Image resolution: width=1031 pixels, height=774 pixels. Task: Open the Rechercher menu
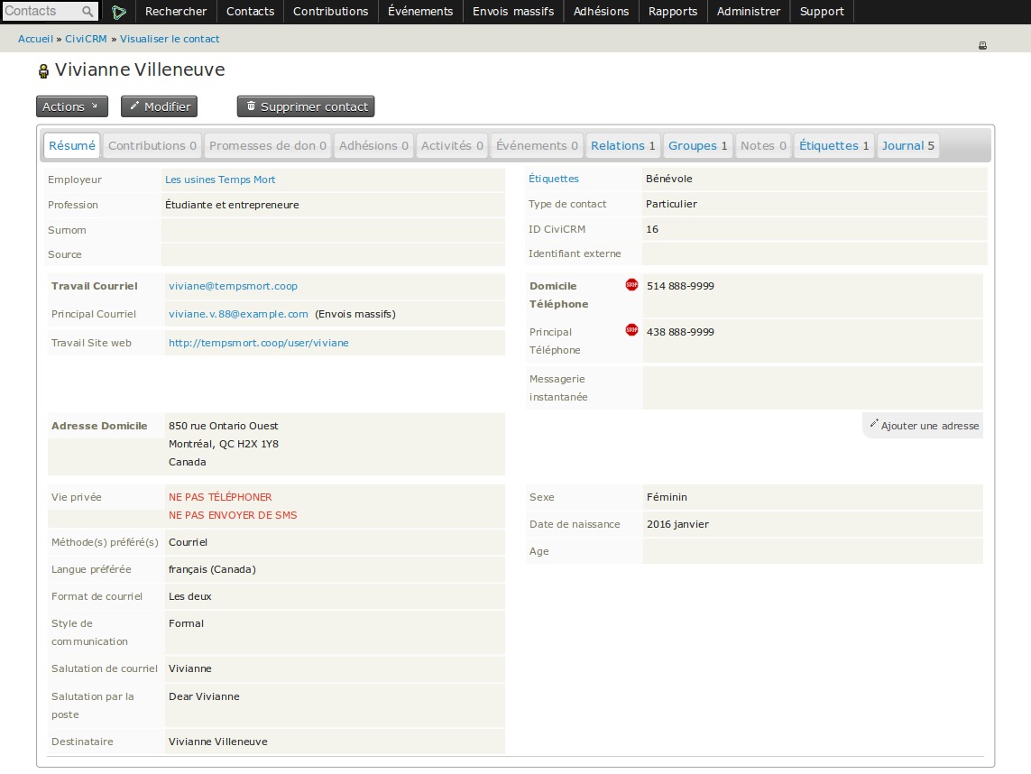[176, 12]
